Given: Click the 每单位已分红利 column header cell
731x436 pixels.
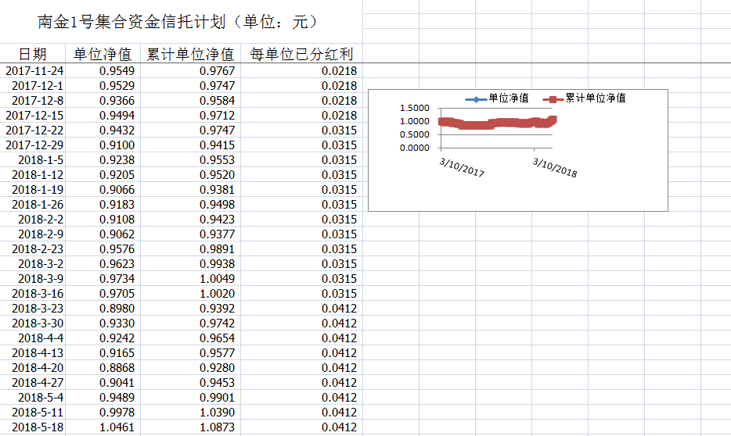Looking at the screenshot, I should click(x=301, y=54).
